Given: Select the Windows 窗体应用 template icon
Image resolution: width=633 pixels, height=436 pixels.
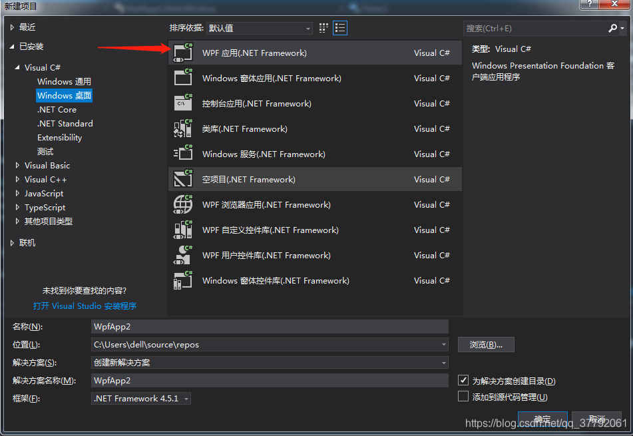Looking at the screenshot, I should (x=183, y=78).
